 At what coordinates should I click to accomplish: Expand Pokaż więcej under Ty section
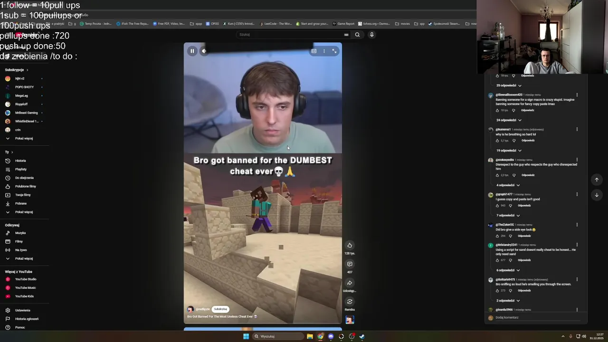point(24,212)
